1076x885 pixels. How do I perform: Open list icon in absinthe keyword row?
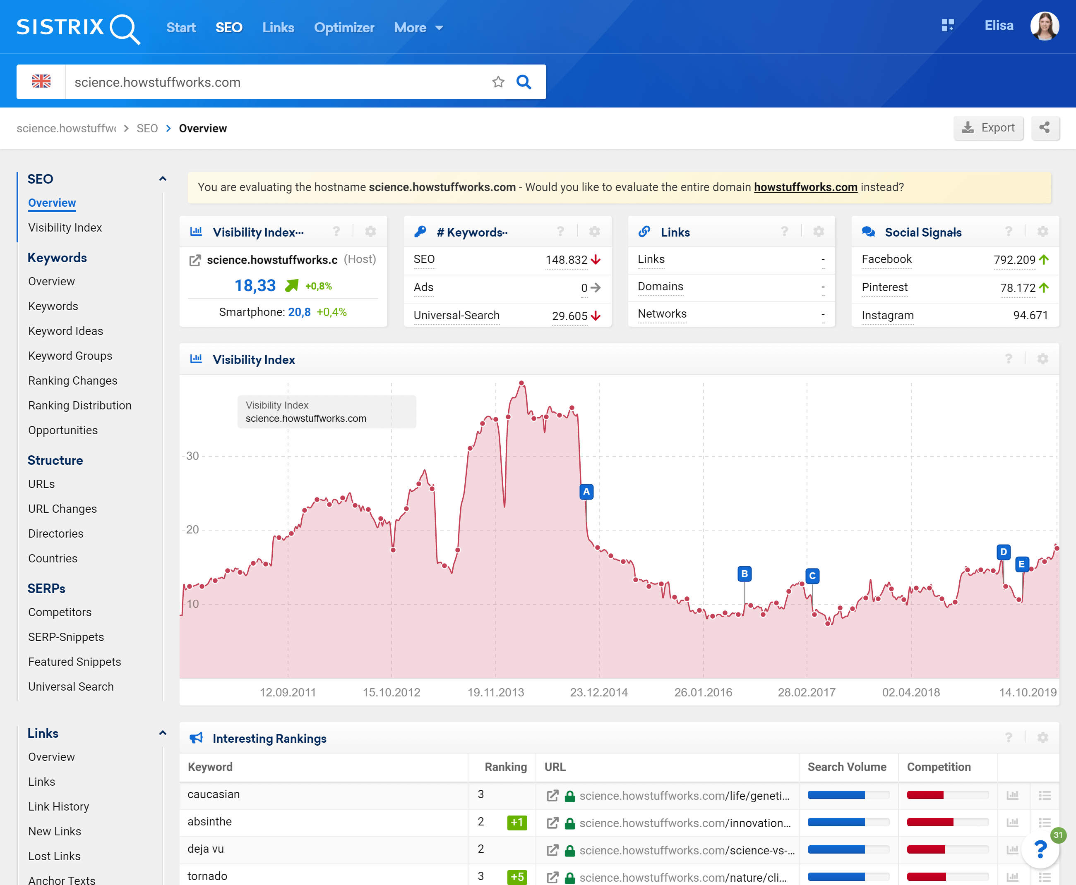click(1045, 822)
